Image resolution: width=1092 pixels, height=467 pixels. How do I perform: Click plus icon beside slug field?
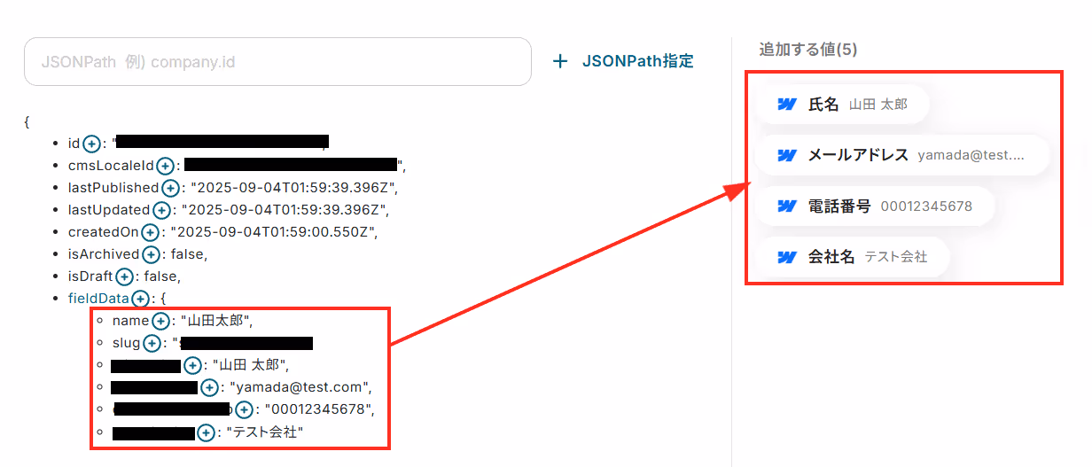[152, 343]
